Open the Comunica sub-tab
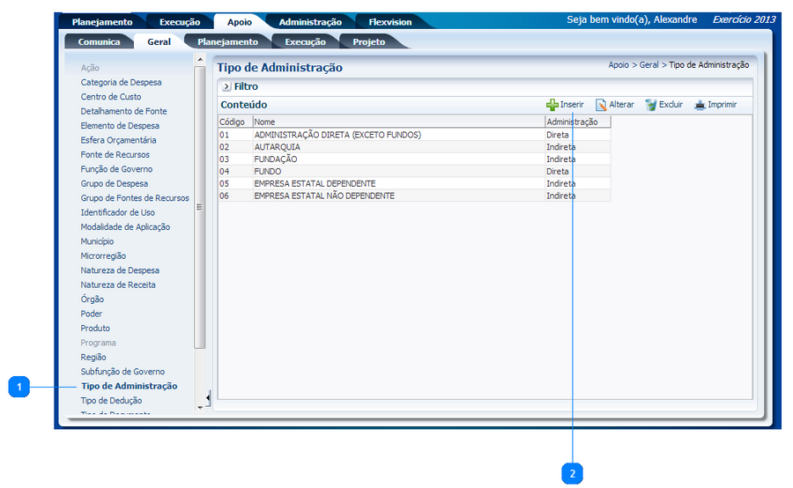Viewport: 793px width, 488px height. click(99, 41)
